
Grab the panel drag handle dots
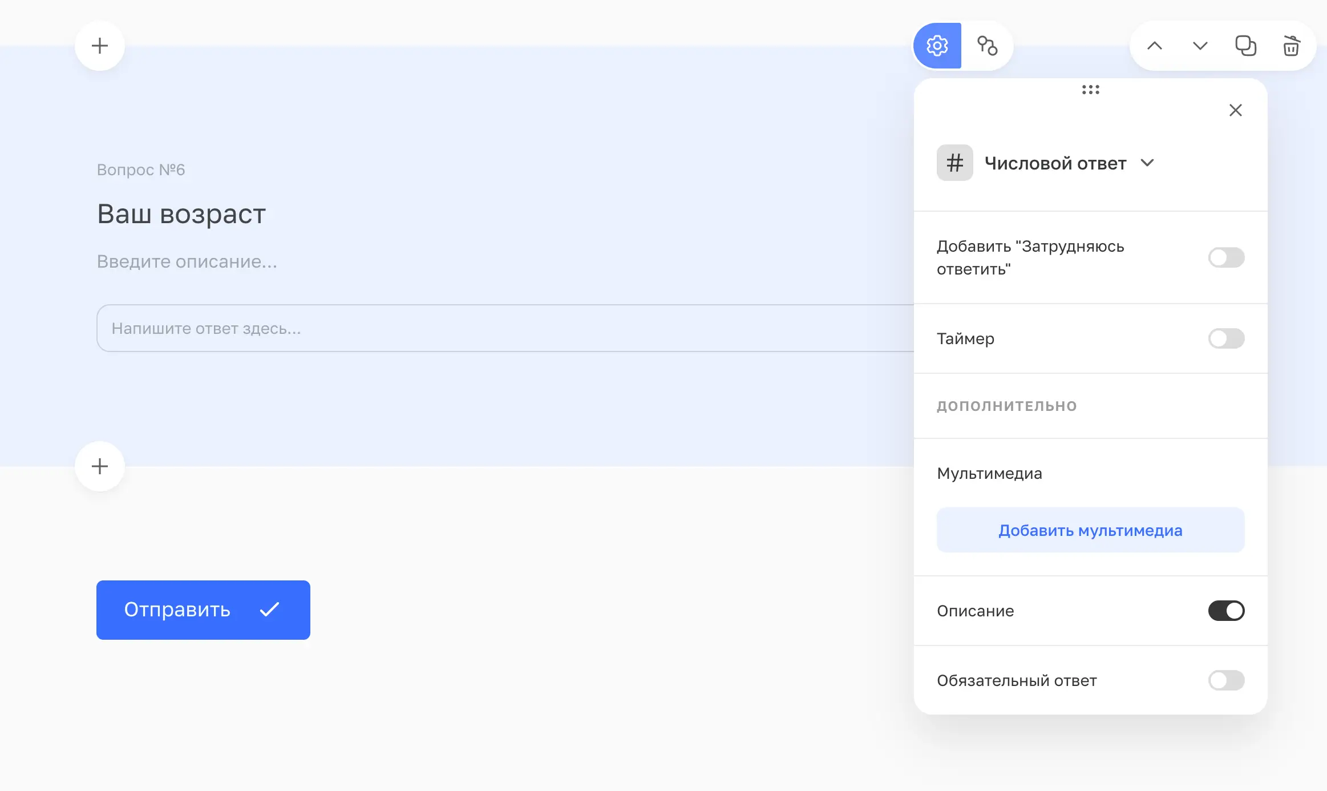(x=1090, y=90)
